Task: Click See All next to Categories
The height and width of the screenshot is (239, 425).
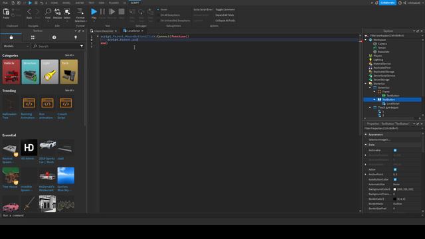Action: point(69,55)
